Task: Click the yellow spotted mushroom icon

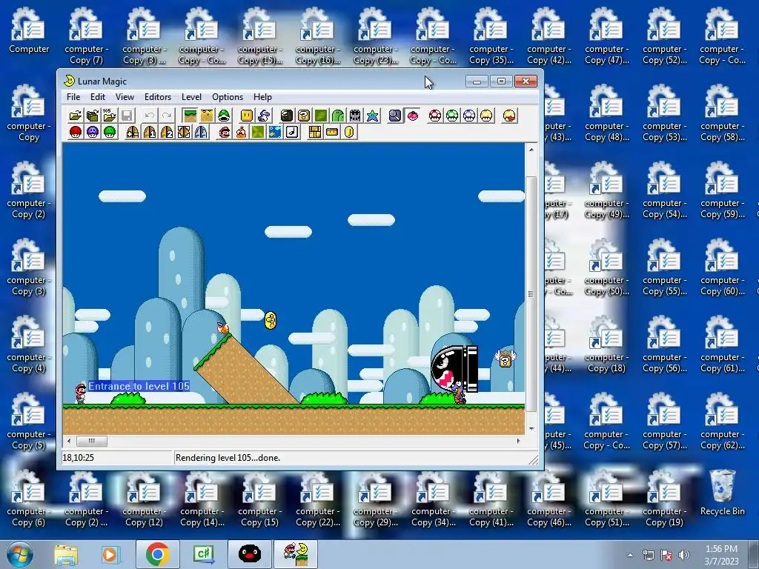Action: (486, 116)
